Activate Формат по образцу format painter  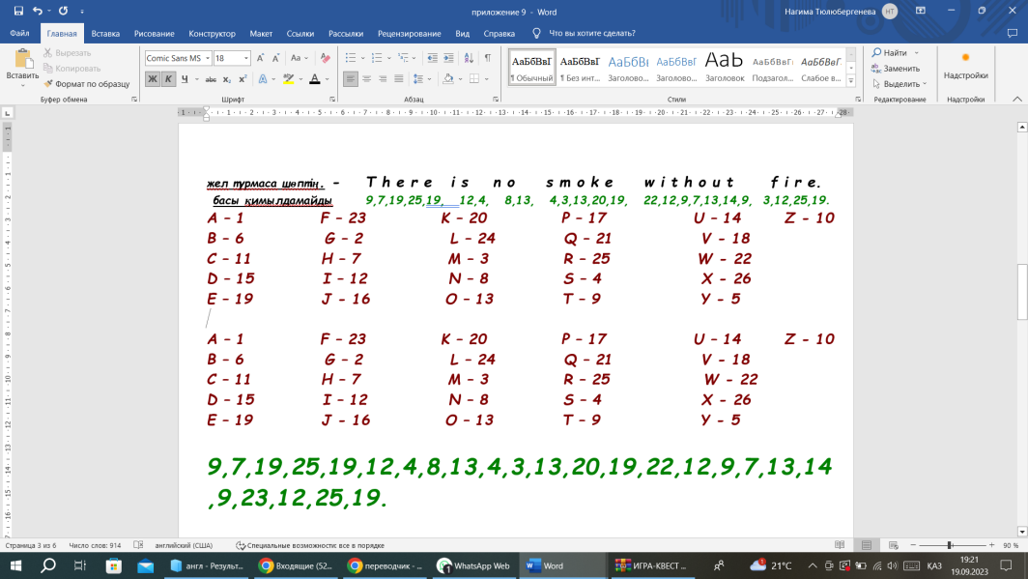tap(86, 84)
